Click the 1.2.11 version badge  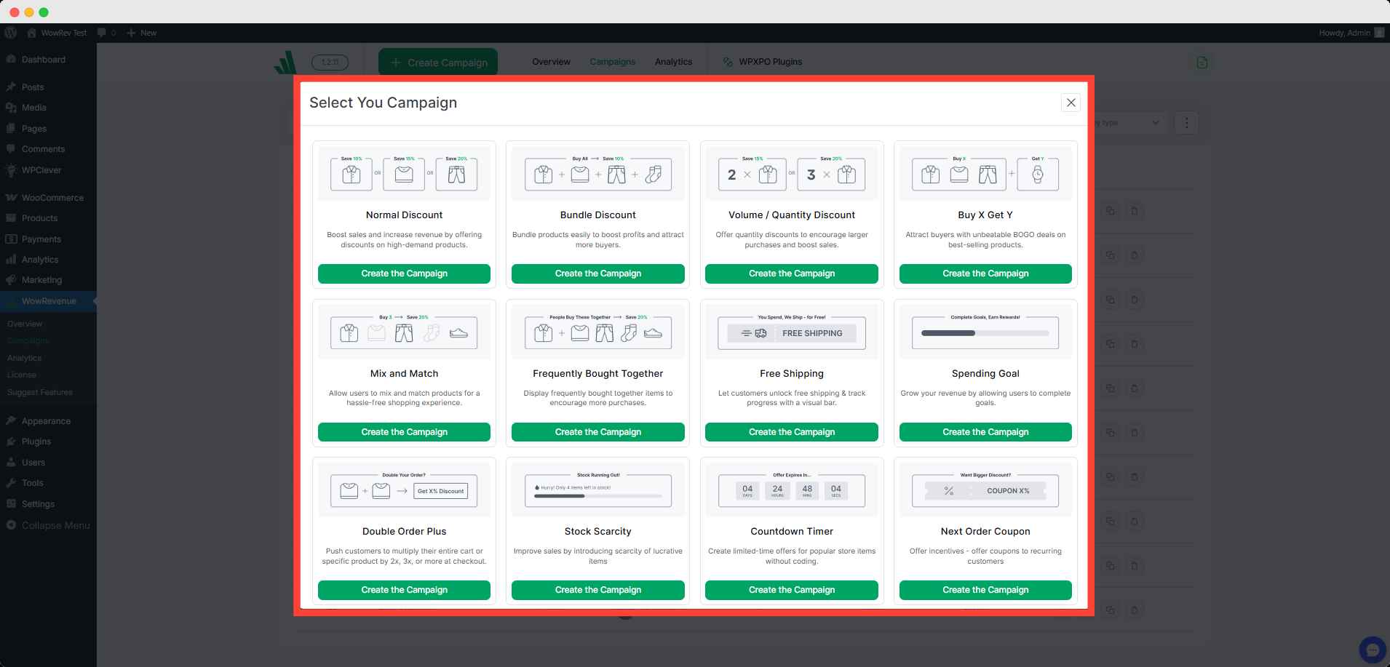330,62
